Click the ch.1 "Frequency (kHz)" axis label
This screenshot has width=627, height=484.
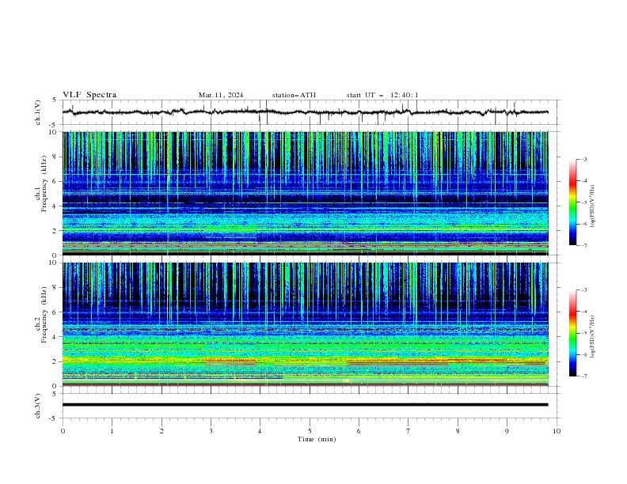coord(44,183)
